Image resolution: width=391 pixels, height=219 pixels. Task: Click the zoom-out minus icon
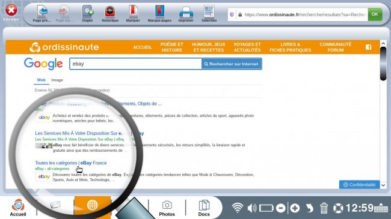(x=281, y=208)
